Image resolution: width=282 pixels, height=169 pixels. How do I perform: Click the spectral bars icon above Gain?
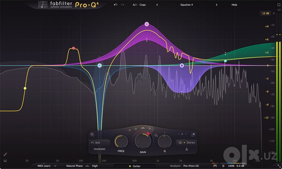tap(143, 128)
